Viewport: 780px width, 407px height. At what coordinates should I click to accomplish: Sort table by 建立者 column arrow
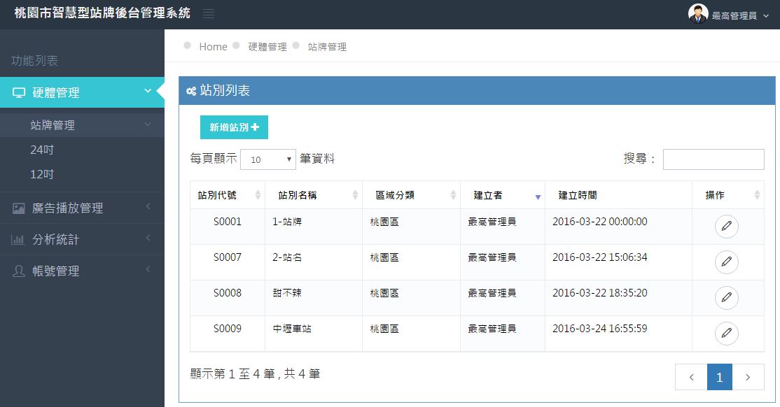pos(538,197)
